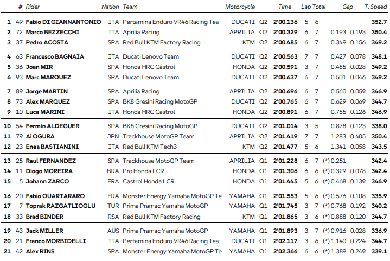Image resolution: width=390 pixels, height=261 pixels.
Task: Select rider Marco BEZZECCHI
Action: point(52,32)
